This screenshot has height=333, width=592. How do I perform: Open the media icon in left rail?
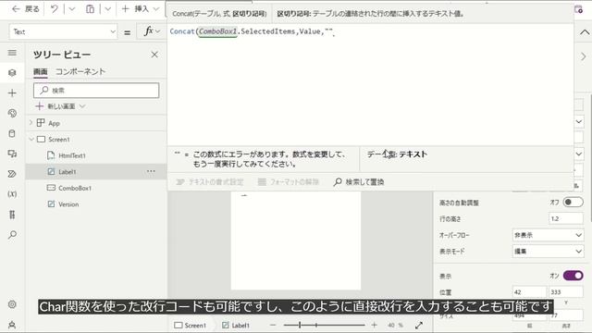click(12, 154)
